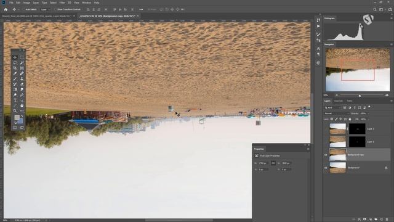The image size is (394, 222).
Task: Open the Layers panel menu
Action: pos(392,101)
